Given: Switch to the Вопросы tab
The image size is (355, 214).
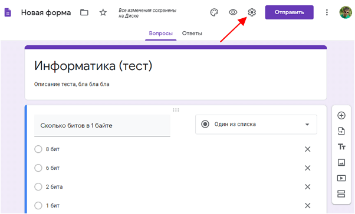Looking at the screenshot, I should coord(161,34).
